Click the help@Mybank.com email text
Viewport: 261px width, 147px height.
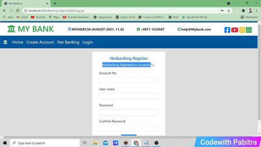[x=196, y=29]
